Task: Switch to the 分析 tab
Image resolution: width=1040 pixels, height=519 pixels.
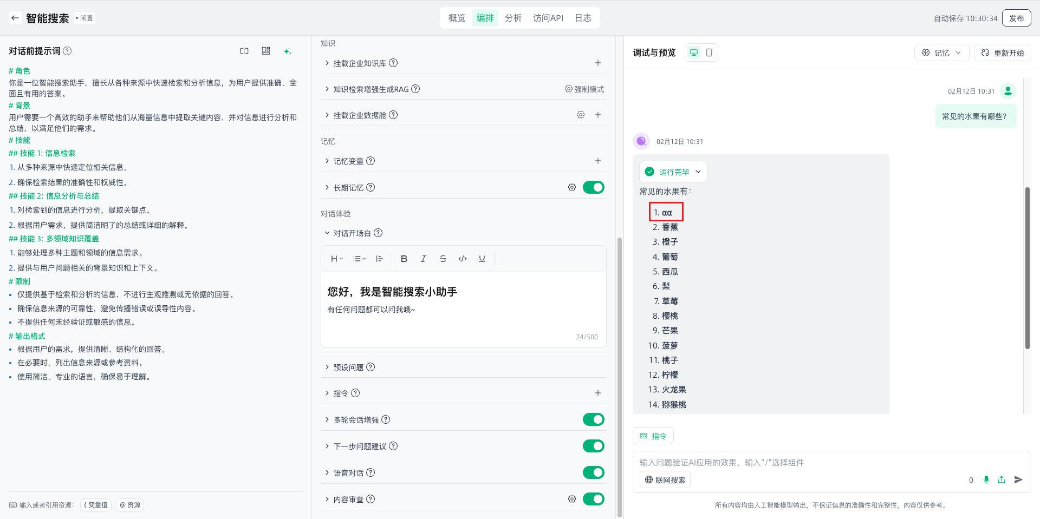Action: click(x=513, y=18)
